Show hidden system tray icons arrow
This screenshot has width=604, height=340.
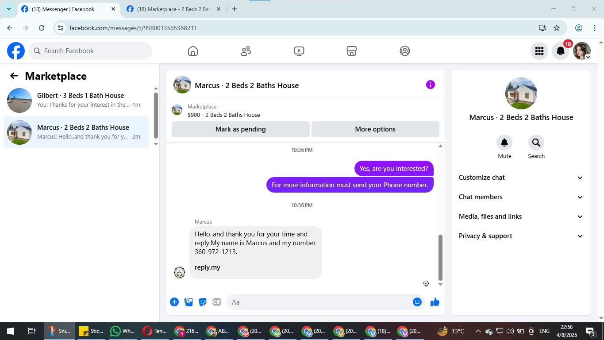[x=478, y=331]
